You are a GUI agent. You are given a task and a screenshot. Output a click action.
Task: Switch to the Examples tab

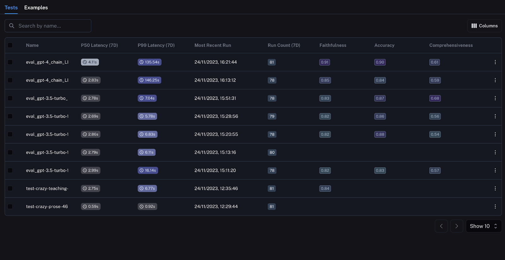tap(36, 8)
